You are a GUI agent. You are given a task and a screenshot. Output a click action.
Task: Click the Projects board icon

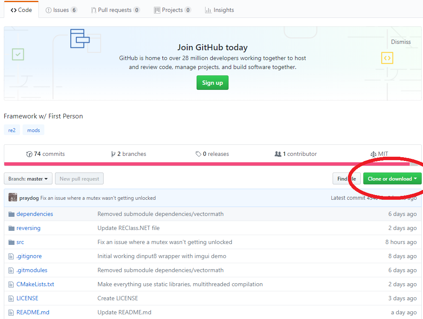coord(157,10)
